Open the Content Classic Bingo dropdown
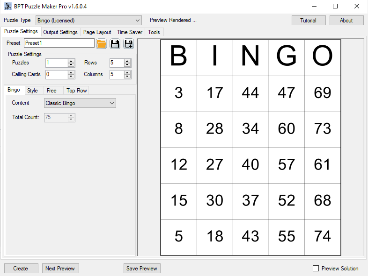 [x=80, y=103]
